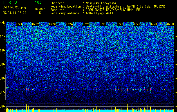Click the 0727 time marker
Screen dimensions: 177x112
[120, 24]
